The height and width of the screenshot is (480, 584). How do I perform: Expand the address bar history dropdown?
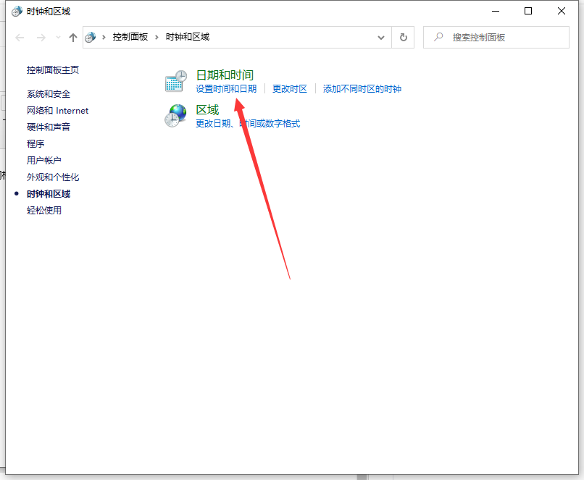(x=380, y=38)
